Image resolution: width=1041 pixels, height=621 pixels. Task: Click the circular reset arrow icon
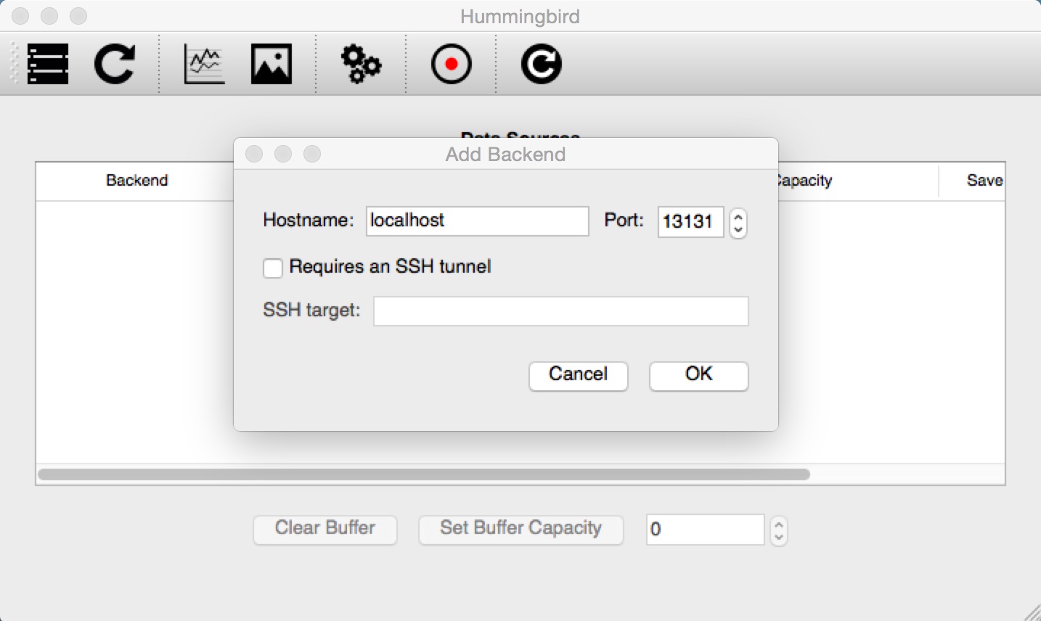(x=541, y=64)
